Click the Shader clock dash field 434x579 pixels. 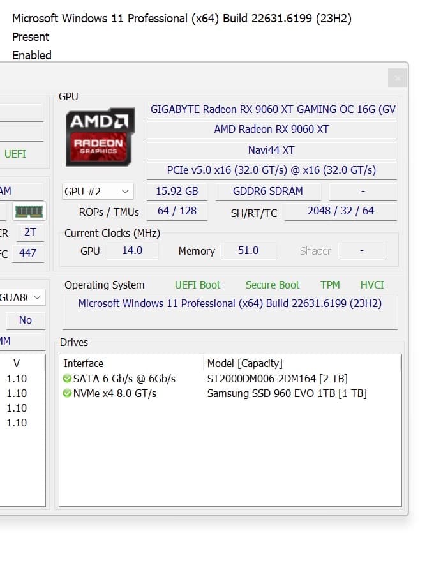tap(362, 251)
